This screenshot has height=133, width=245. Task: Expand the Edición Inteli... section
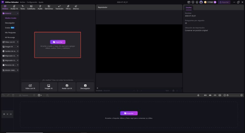pos(10,70)
